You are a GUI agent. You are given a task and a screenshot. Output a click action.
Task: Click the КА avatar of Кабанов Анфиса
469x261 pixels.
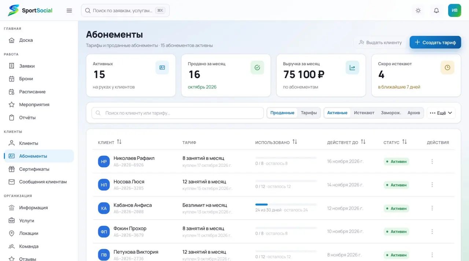104,208
